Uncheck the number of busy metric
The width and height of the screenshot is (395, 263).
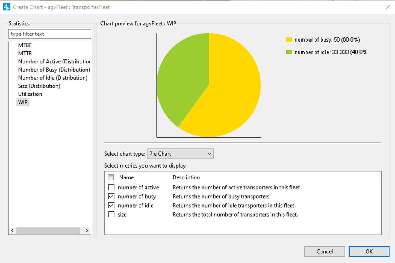[111, 196]
